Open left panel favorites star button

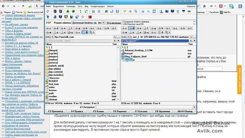[x=115, y=41]
